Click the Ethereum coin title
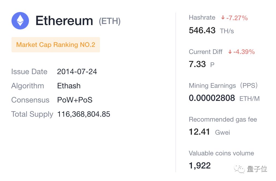Viewport: 276px width, 181px height. (x=64, y=21)
